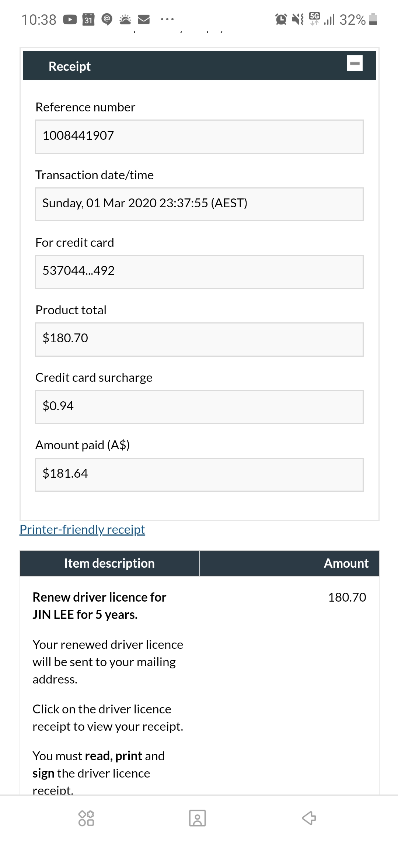The image size is (398, 841).
Task: Tap the Item description column header
Action: [x=109, y=563]
